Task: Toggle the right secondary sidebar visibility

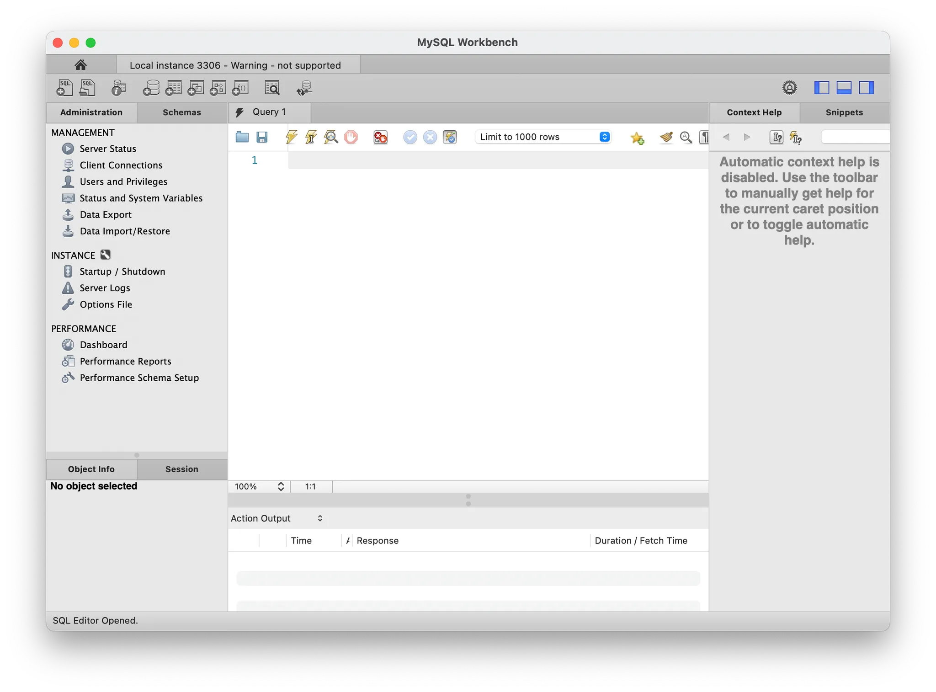Action: tap(866, 88)
